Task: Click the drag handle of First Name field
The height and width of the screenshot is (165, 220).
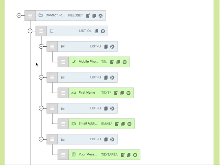Action: point(63,93)
